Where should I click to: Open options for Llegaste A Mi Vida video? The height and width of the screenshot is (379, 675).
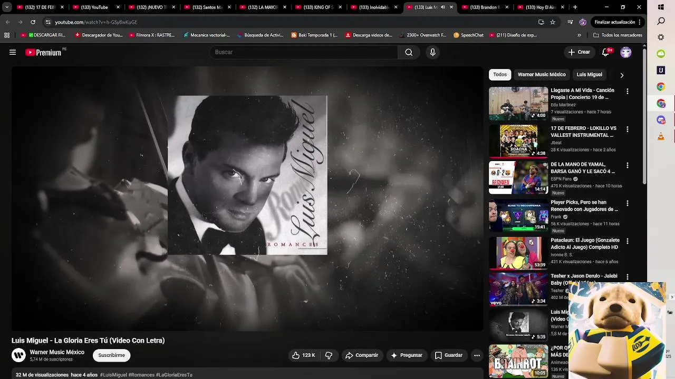click(627, 91)
